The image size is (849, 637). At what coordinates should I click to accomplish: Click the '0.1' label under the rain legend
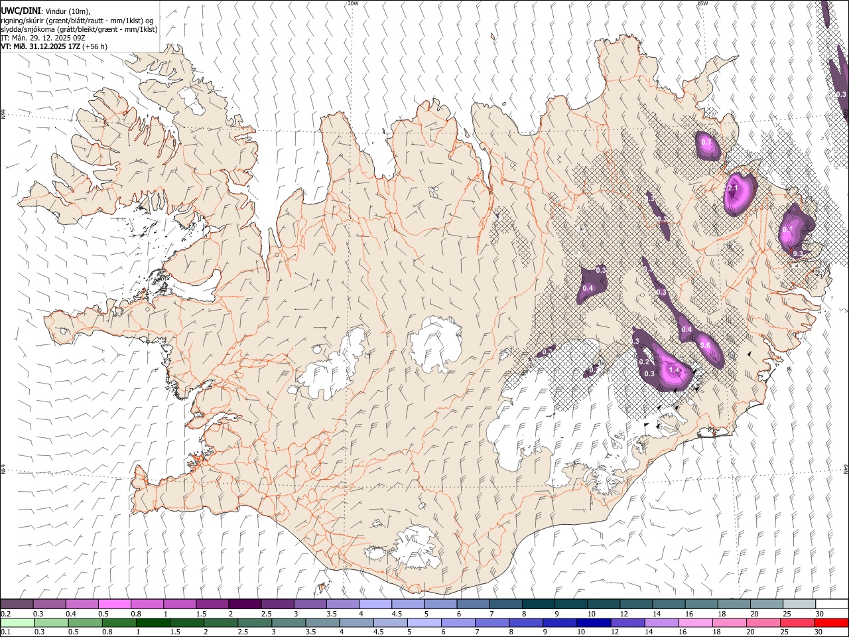(5, 632)
